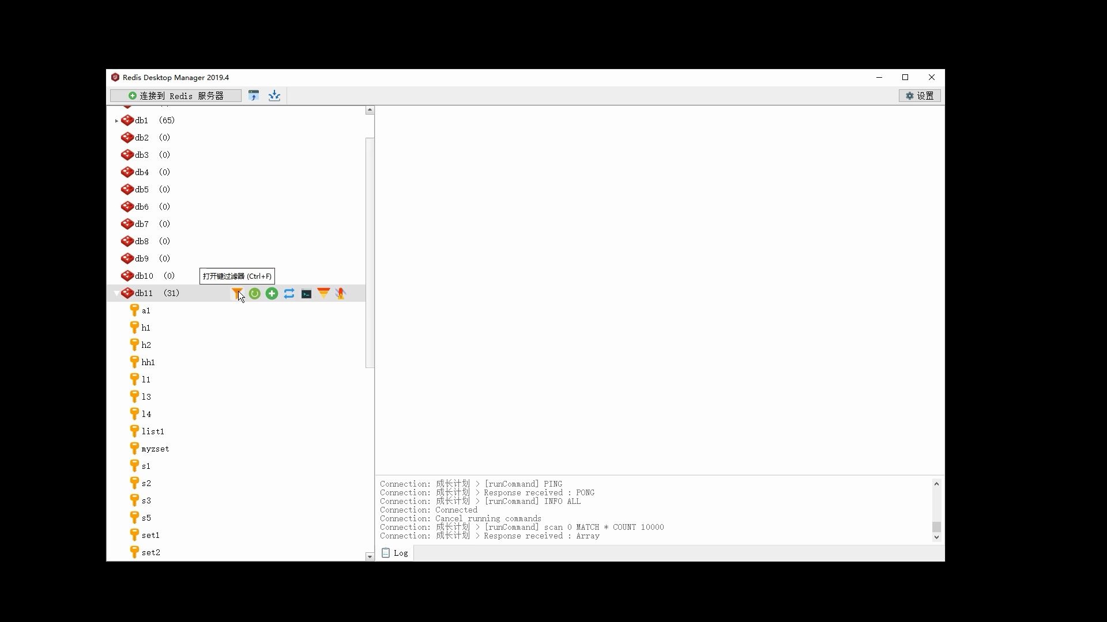Click the log panel scrollbar thumb
This screenshot has height=622, width=1107.
click(936, 527)
